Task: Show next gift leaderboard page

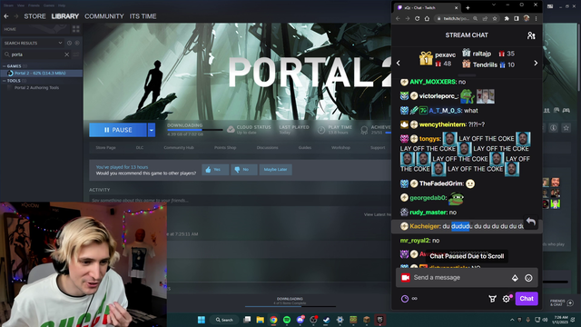Action: click(536, 63)
